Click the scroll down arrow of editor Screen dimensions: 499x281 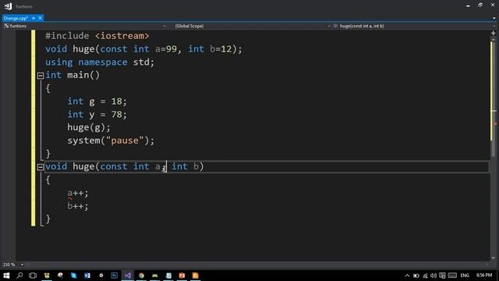click(x=494, y=258)
